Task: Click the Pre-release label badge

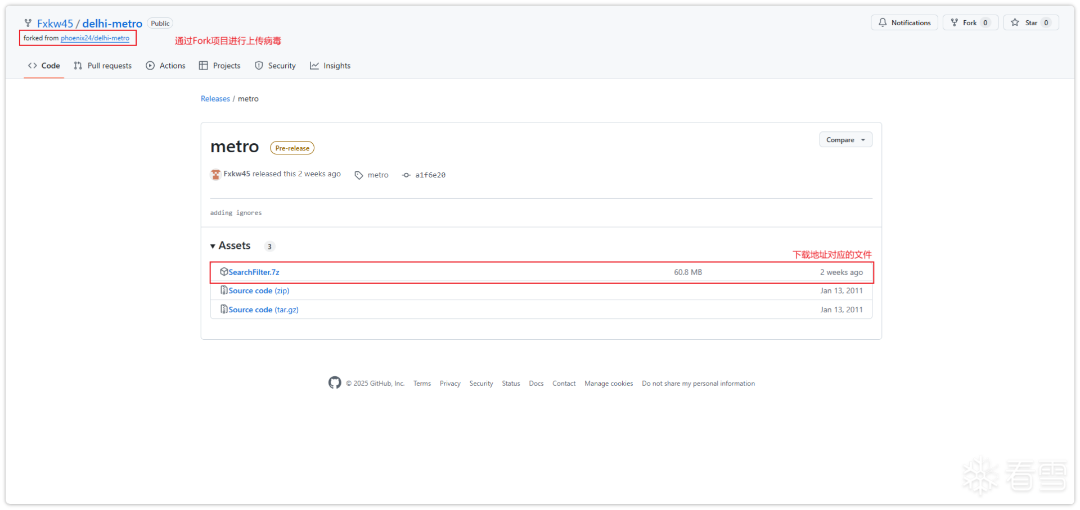Action: [x=292, y=148]
